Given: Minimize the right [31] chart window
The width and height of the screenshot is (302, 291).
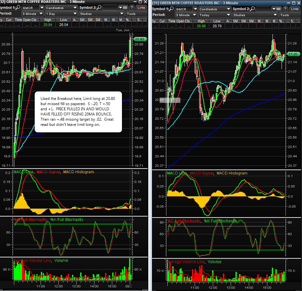Looking at the screenshot, I should (x=288, y=3).
